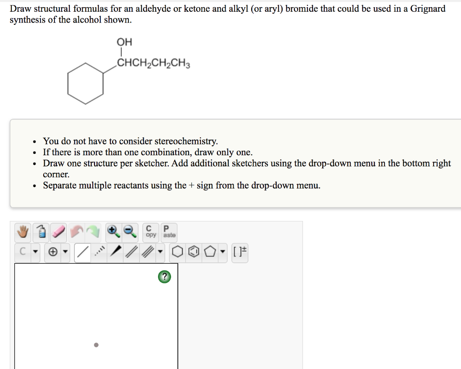
Task: Undo the last sketch action
Action: coord(77,232)
